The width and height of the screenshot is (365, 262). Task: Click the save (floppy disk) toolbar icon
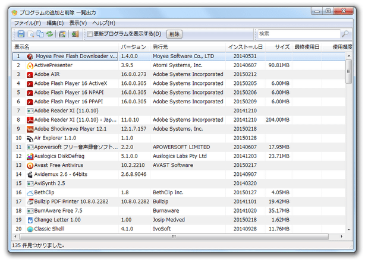[x=21, y=34]
